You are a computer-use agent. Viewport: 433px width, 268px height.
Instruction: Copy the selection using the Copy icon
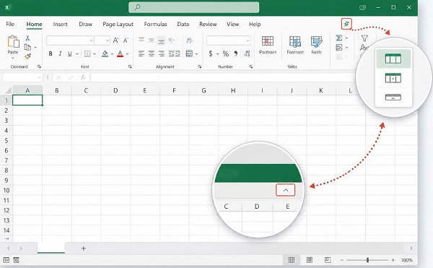(27, 47)
